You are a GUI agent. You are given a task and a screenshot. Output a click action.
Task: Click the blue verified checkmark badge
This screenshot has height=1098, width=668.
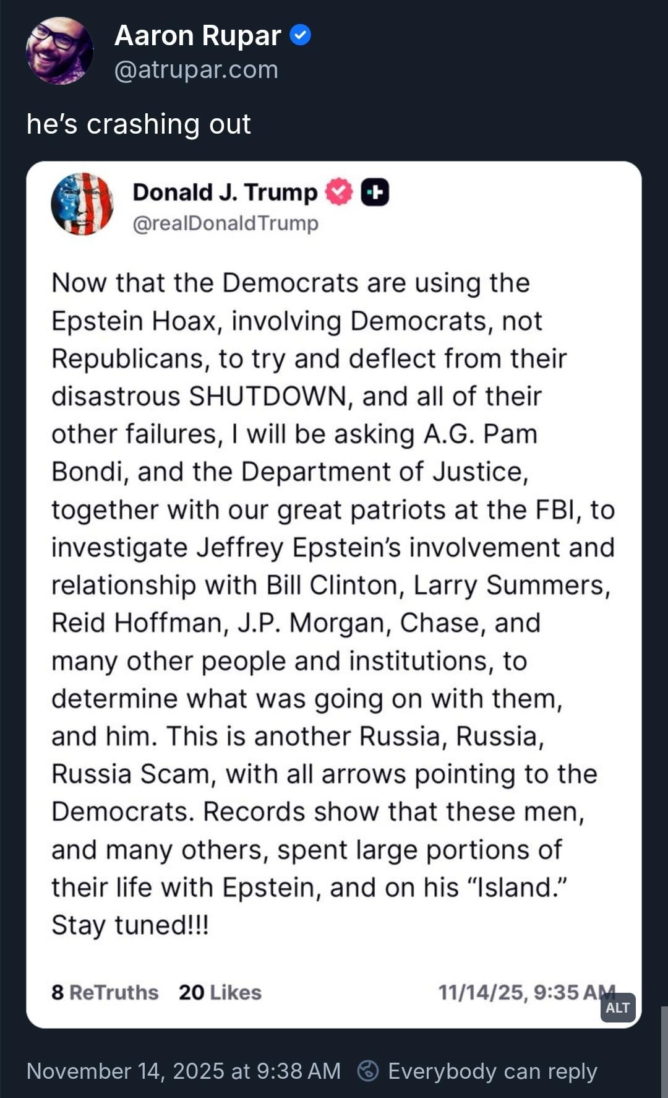pyautogui.click(x=301, y=35)
